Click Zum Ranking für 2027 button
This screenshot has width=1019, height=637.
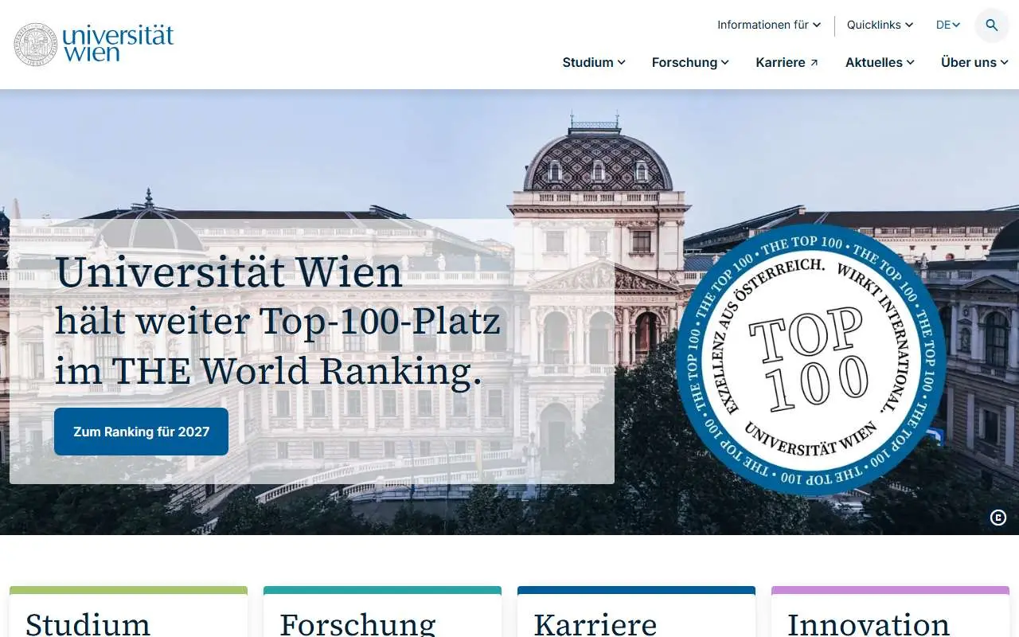pos(141,432)
